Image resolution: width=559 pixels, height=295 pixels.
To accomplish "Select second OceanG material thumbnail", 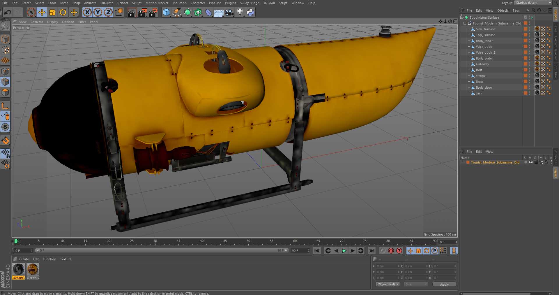I will click(33, 269).
